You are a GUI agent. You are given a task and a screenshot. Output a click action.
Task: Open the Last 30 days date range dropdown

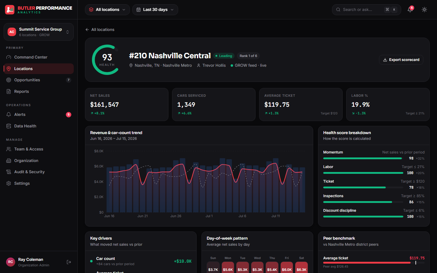[155, 10]
